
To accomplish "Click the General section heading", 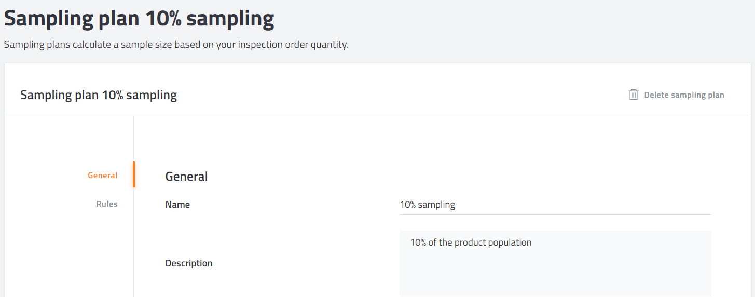I will [186, 177].
